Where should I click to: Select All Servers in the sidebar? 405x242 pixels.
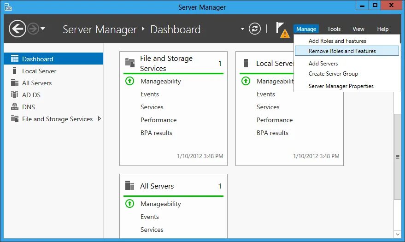coord(53,83)
